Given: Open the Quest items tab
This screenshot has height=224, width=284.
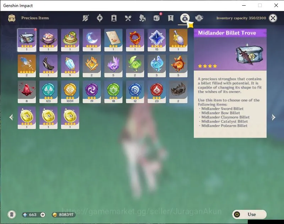Looking at the screenshot, I should tap(171, 18).
